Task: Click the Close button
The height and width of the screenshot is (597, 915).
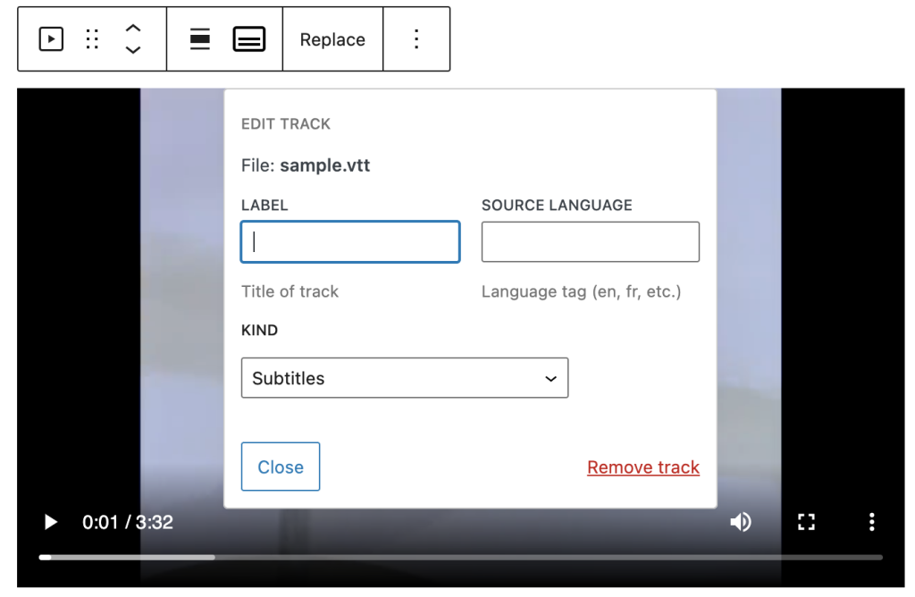Action: 280,467
